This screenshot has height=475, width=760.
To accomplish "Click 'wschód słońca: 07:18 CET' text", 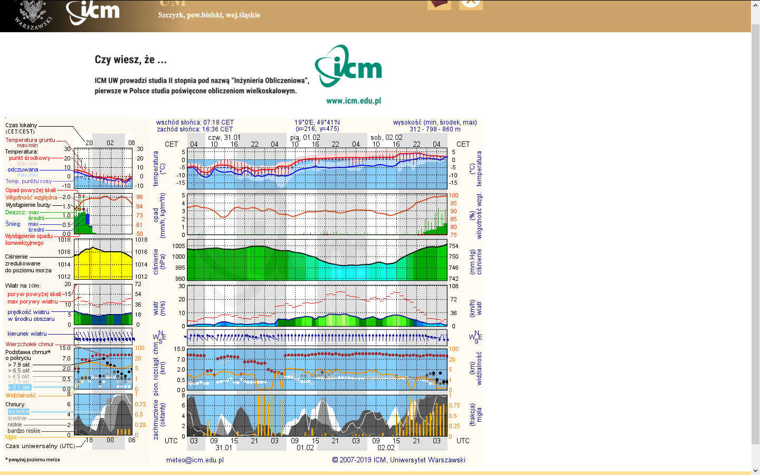I will (x=195, y=122).
